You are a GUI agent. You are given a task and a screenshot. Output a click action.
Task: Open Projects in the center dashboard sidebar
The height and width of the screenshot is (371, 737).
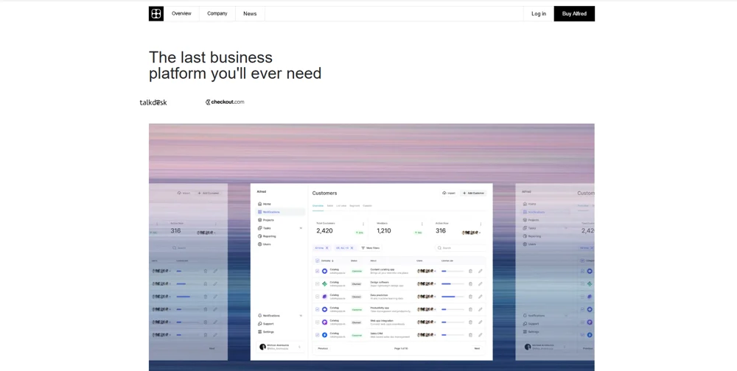(265, 220)
